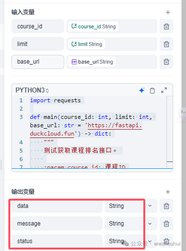This screenshot has width=186, height=251.
Task: Select the course_id String variable reference
Action: [93, 26]
